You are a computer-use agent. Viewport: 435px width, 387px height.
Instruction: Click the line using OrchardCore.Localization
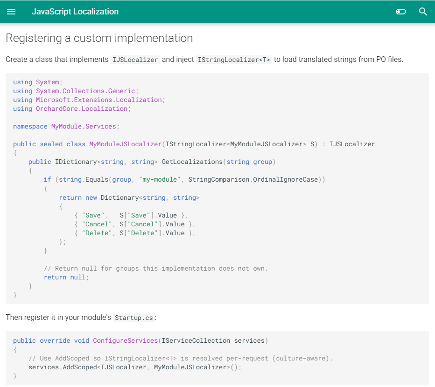click(72, 109)
